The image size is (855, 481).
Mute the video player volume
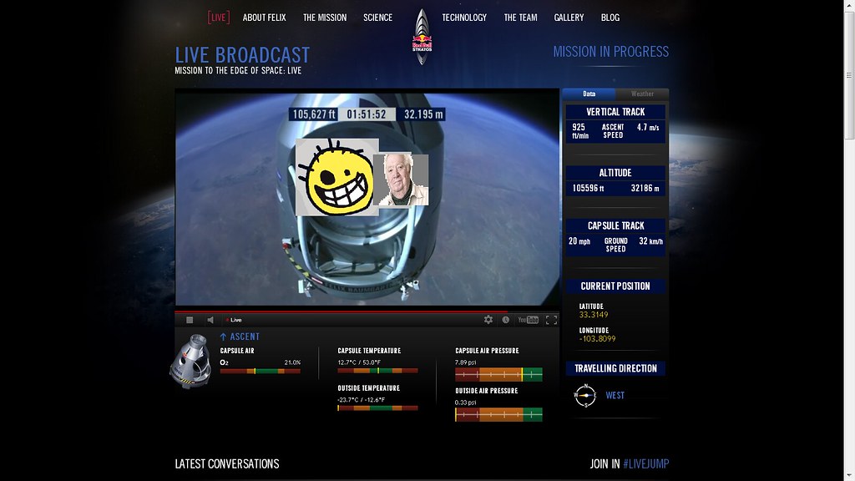pyautogui.click(x=210, y=320)
